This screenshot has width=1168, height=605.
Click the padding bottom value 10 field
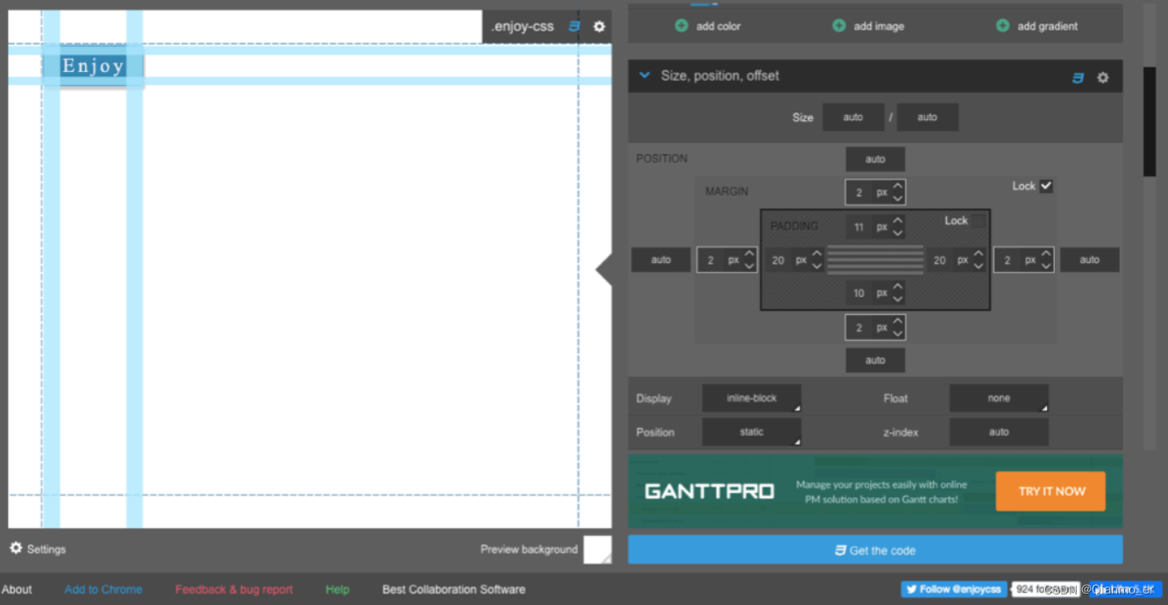coord(859,294)
